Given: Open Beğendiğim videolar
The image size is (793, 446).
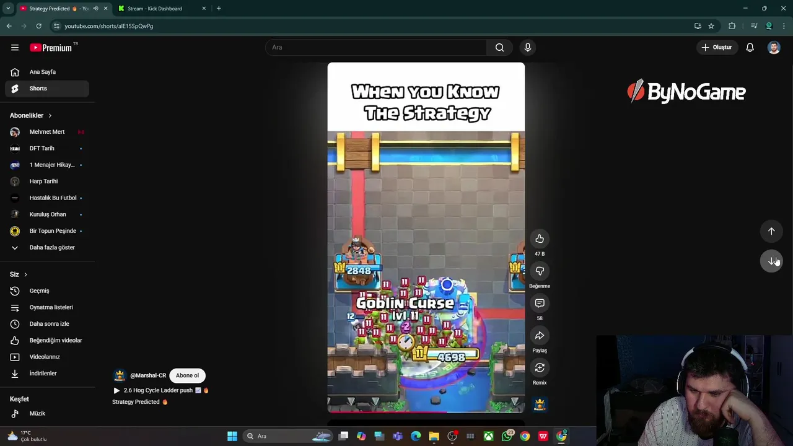Looking at the screenshot, I should pos(47,341).
